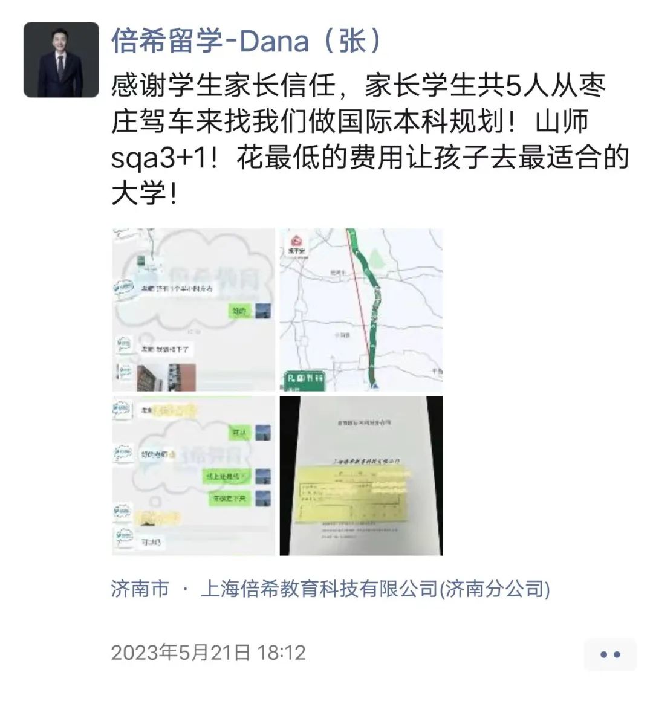The height and width of the screenshot is (707, 653).
Task: Tap the green highway sign in the map image
Action: (305, 380)
